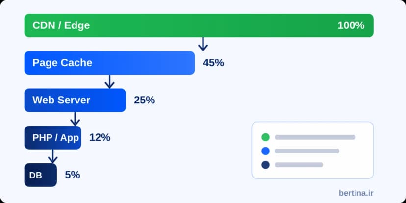Click the green CDN / Edge bar
The image size is (406, 203).
[x=199, y=25]
